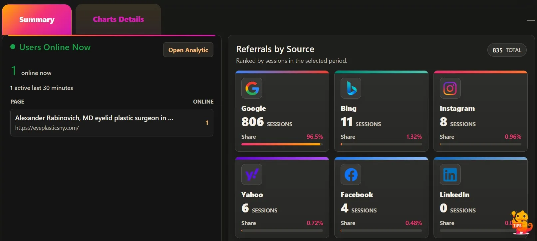Click the 0.72% share value
The width and height of the screenshot is (537, 241).
pos(315,223)
